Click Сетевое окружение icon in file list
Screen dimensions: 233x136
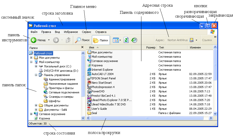click(x=89, y=61)
